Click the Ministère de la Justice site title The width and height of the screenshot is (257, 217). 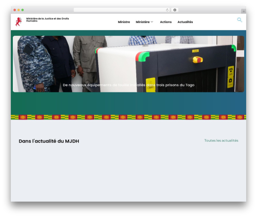click(x=47, y=19)
